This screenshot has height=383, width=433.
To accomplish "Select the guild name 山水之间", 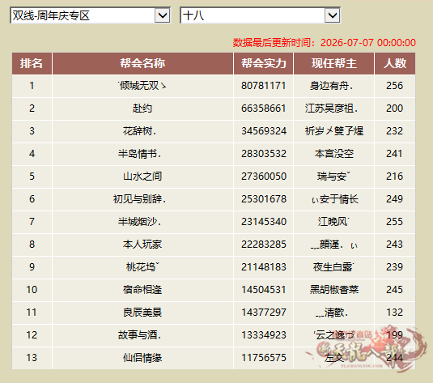I will point(142,177).
